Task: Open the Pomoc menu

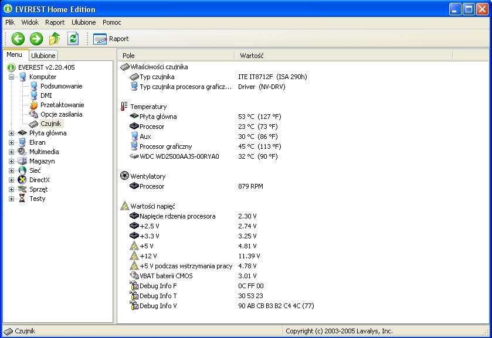Action: pyautogui.click(x=111, y=22)
